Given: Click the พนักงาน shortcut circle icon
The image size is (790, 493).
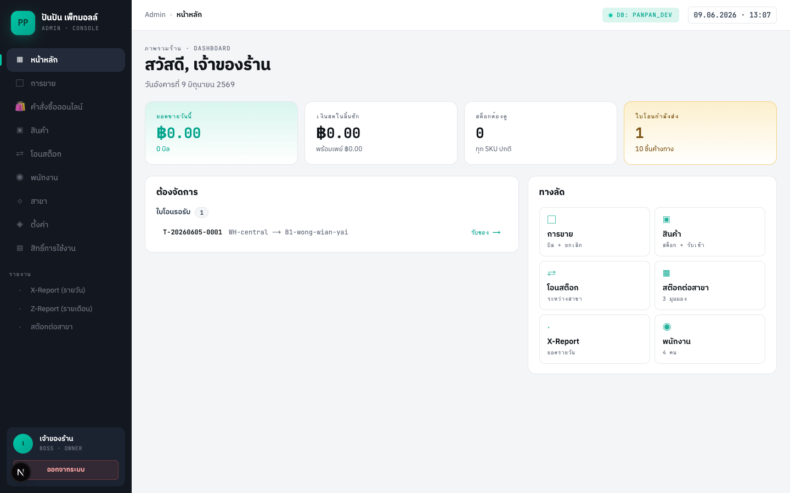Looking at the screenshot, I should (x=667, y=327).
